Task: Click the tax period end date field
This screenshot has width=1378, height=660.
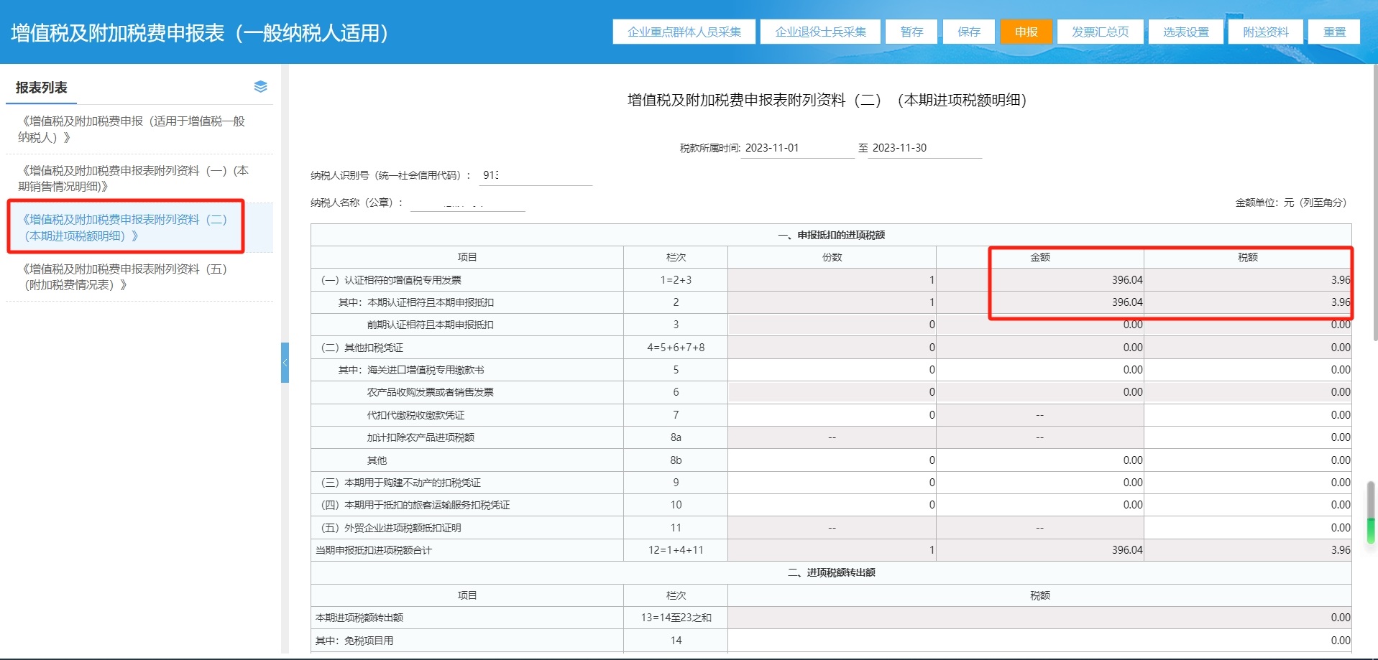Action: click(924, 148)
